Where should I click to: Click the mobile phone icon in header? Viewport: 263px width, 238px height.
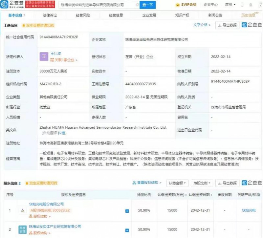click(242, 5)
